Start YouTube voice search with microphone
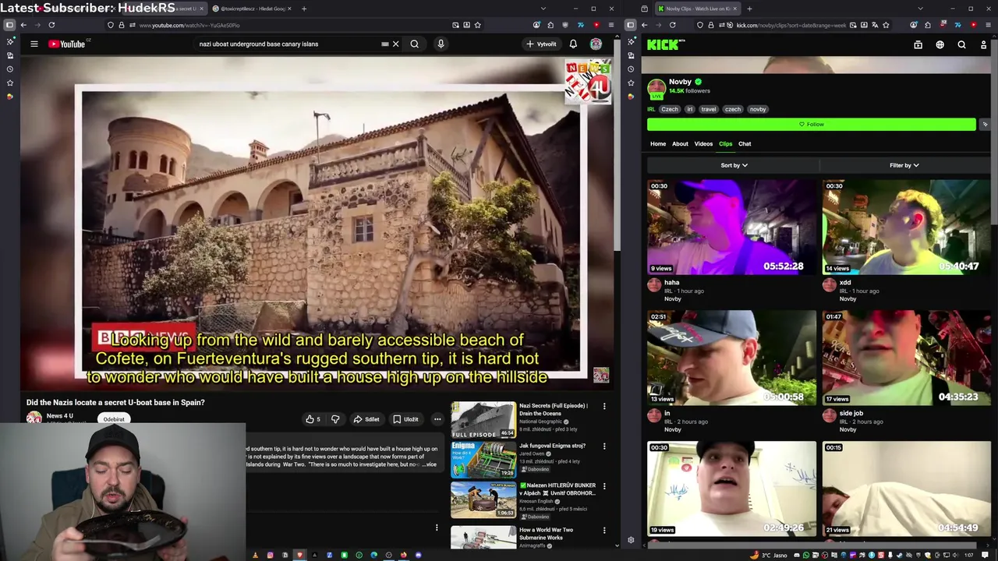998x561 pixels. click(441, 44)
